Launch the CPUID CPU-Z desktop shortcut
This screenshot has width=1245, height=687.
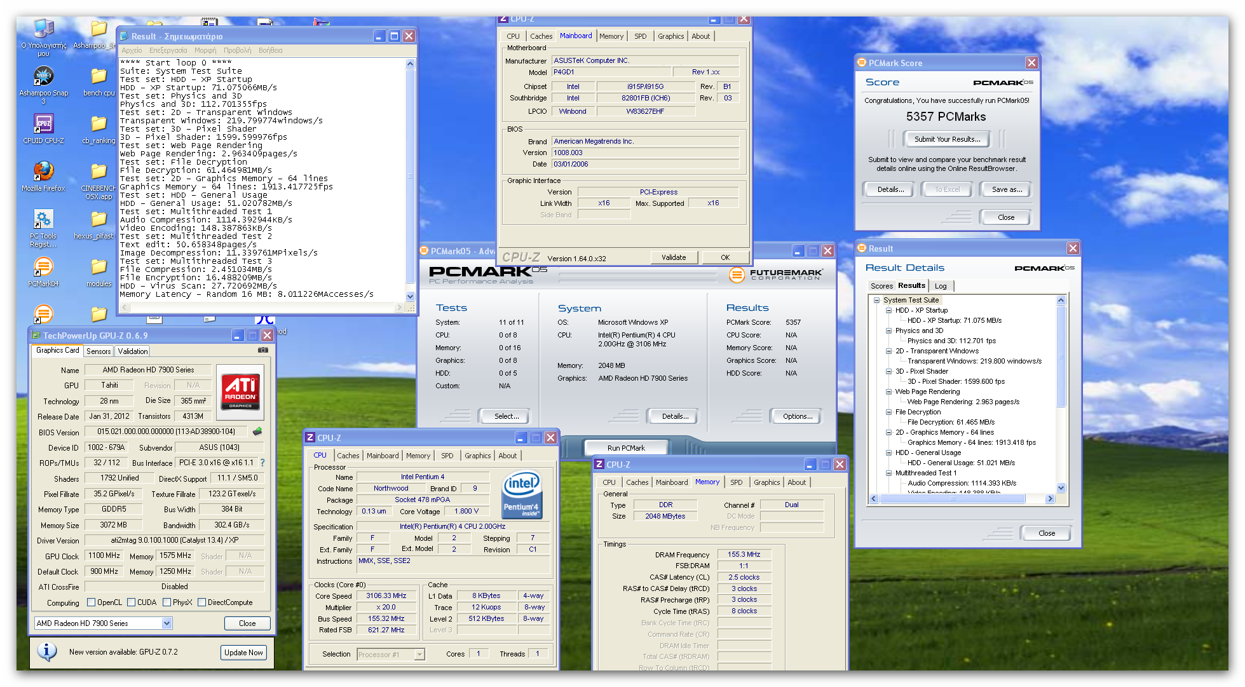43,128
